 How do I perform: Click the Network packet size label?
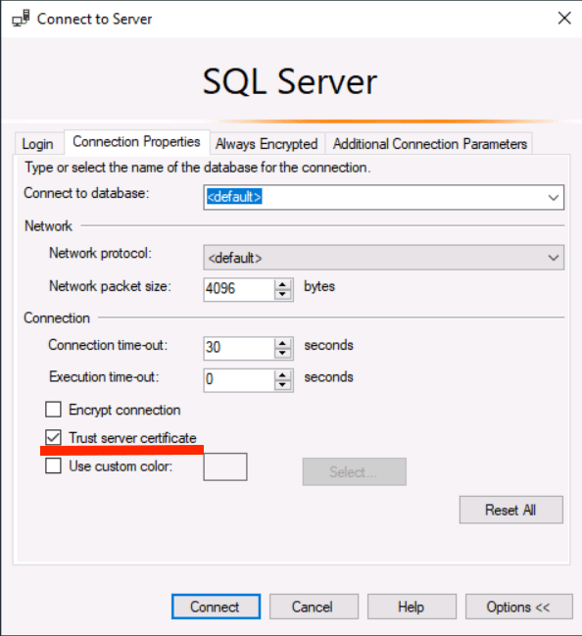[110, 286]
